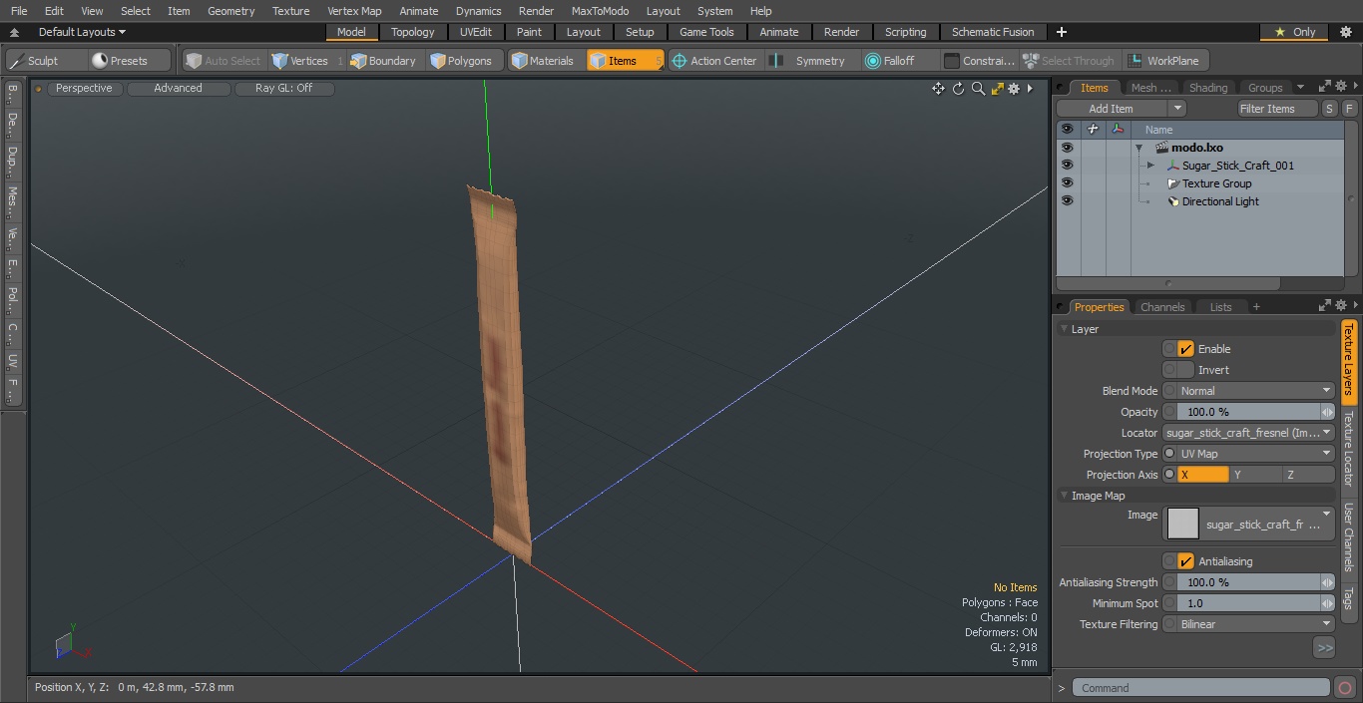The image size is (1363, 703).
Task: Click the Command input field
Action: 1201,687
